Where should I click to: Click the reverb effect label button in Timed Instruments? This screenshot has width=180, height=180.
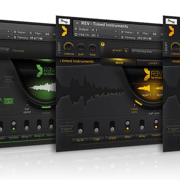click(156, 135)
